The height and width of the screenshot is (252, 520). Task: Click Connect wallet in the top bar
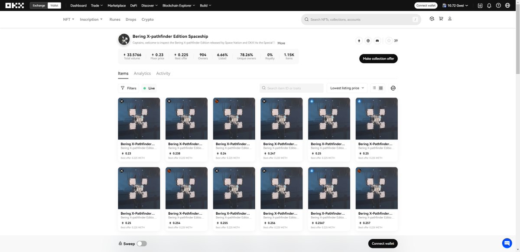tap(425, 6)
